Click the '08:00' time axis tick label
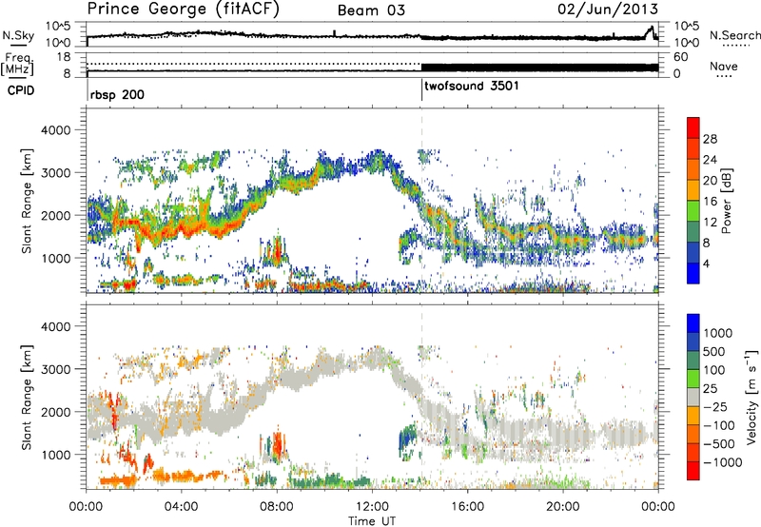761x527 pixels. (277, 507)
